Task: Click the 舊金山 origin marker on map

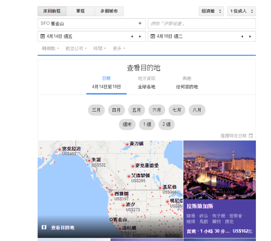Action: [x=111, y=219]
